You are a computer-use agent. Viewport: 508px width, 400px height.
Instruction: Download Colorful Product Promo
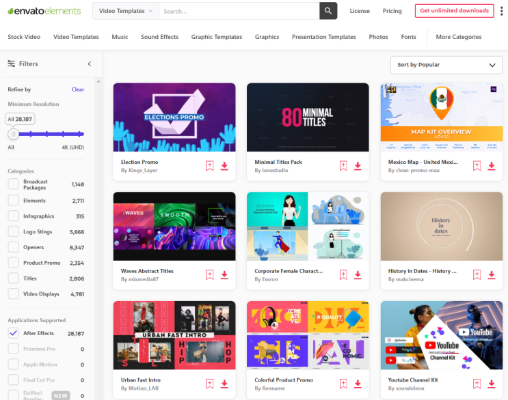point(358,384)
